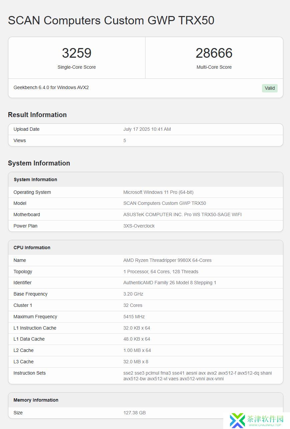290x429 pixels.
Task: Select the page title 'SCAN Computers Custom GWP TRX50'
Action: point(111,20)
